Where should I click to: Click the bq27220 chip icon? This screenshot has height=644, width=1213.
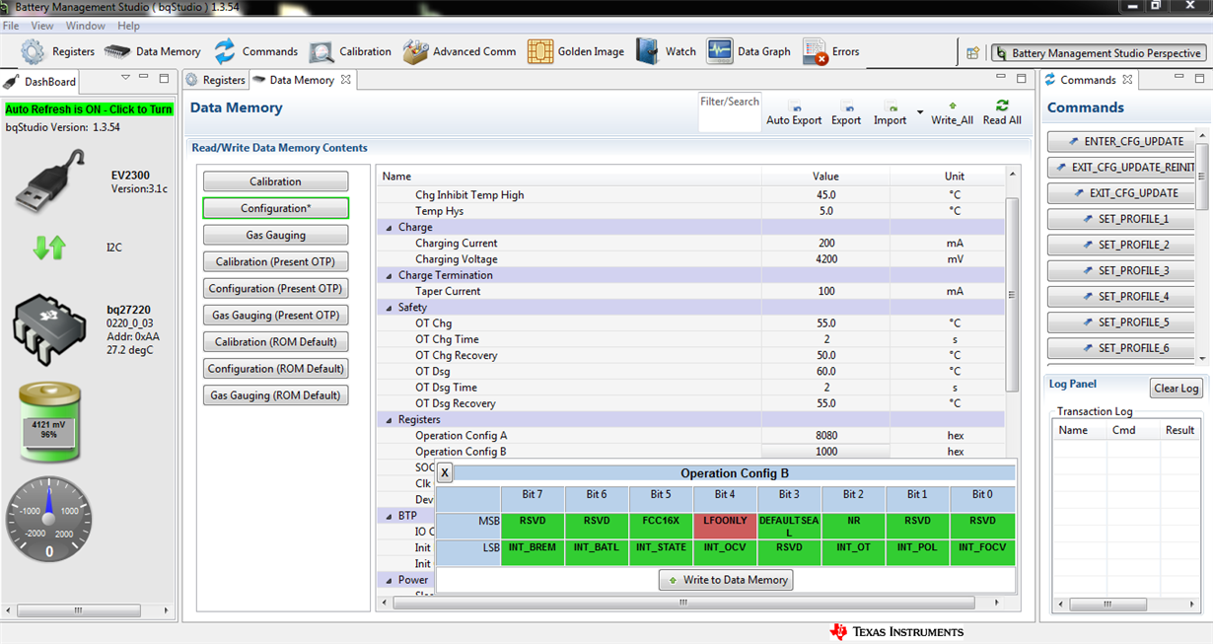[49, 329]
